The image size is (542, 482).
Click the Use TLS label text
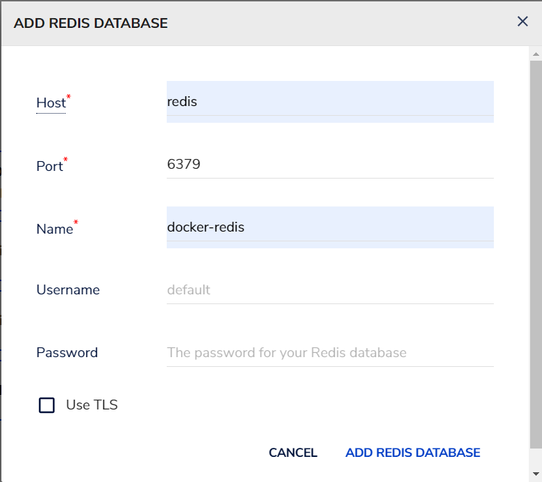[92, 405]
